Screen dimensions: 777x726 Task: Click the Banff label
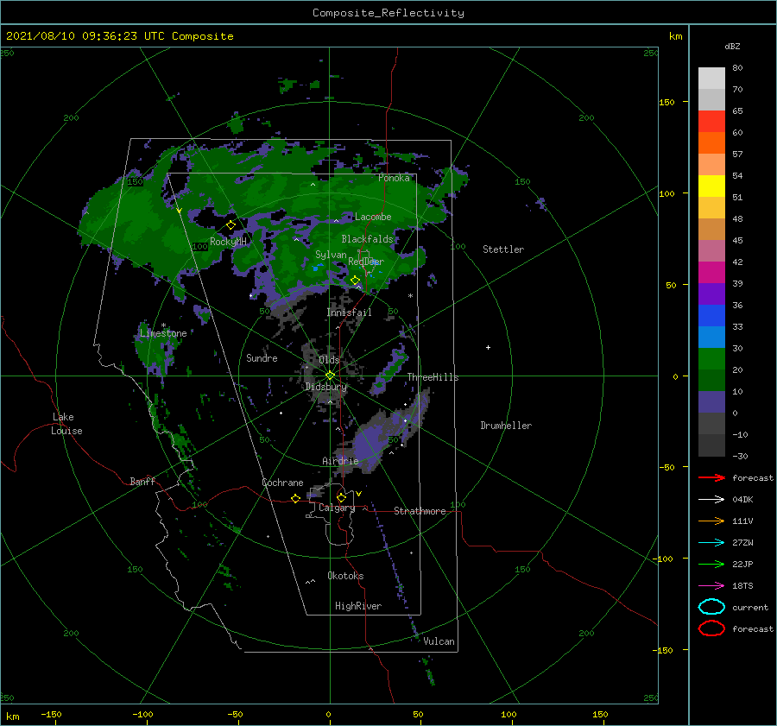[142, 481]
